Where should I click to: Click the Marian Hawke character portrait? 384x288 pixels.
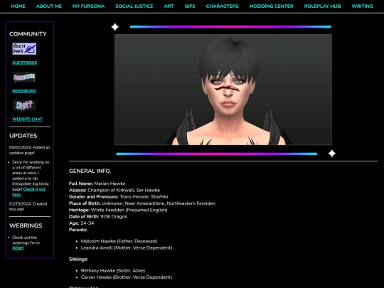(x=223, y=90)
